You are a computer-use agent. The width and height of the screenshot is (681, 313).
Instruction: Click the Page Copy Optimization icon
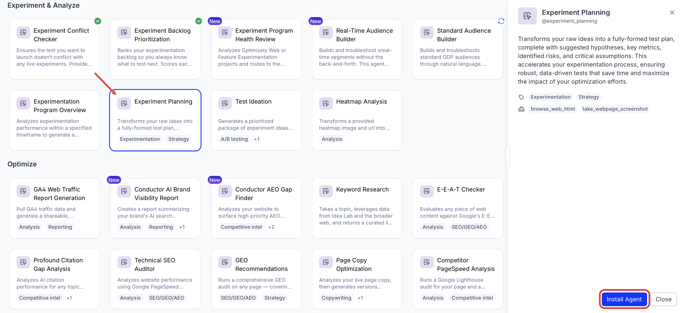(x=326, y=262)
